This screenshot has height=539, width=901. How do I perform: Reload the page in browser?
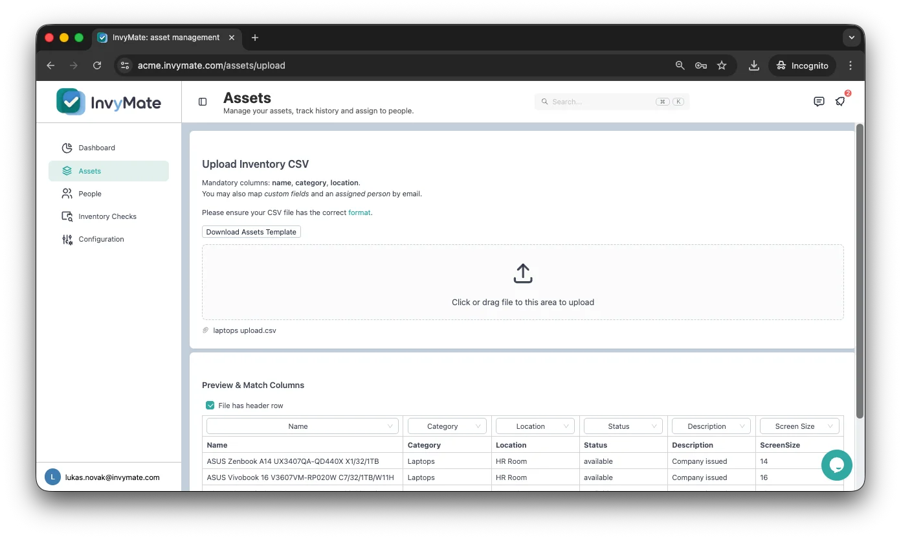[x=97, y=65]
